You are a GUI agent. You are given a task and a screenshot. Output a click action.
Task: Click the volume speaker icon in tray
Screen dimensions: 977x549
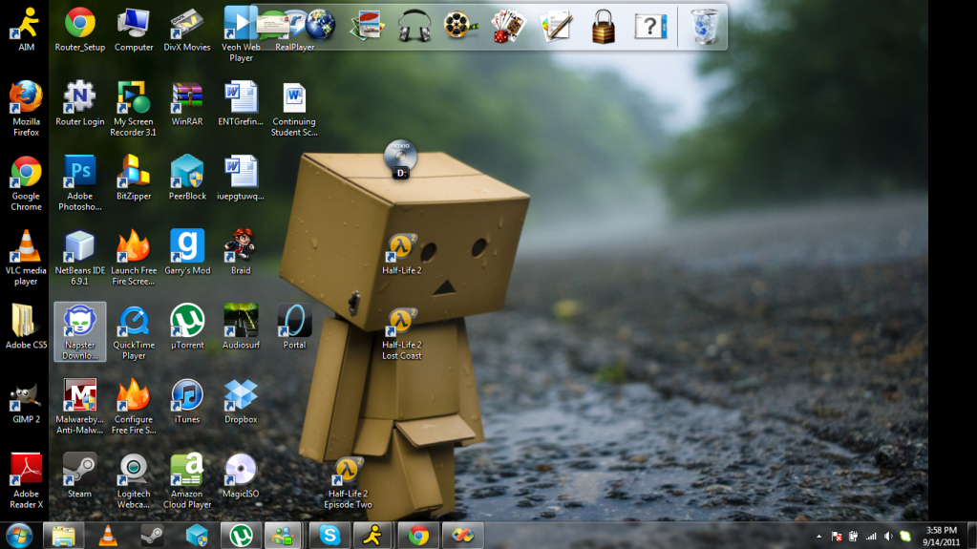coord(888,537)
